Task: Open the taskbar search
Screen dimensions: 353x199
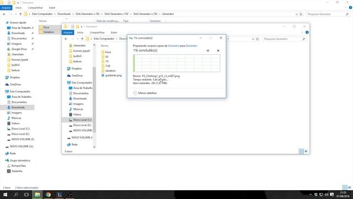Action: pyautogui.click(x=16, y=195)
